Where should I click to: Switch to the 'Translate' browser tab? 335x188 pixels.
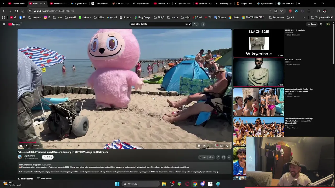click(x=99, y=4)
